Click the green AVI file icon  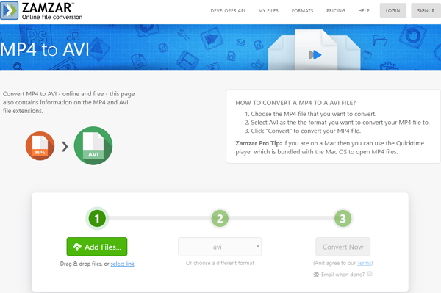93,145
